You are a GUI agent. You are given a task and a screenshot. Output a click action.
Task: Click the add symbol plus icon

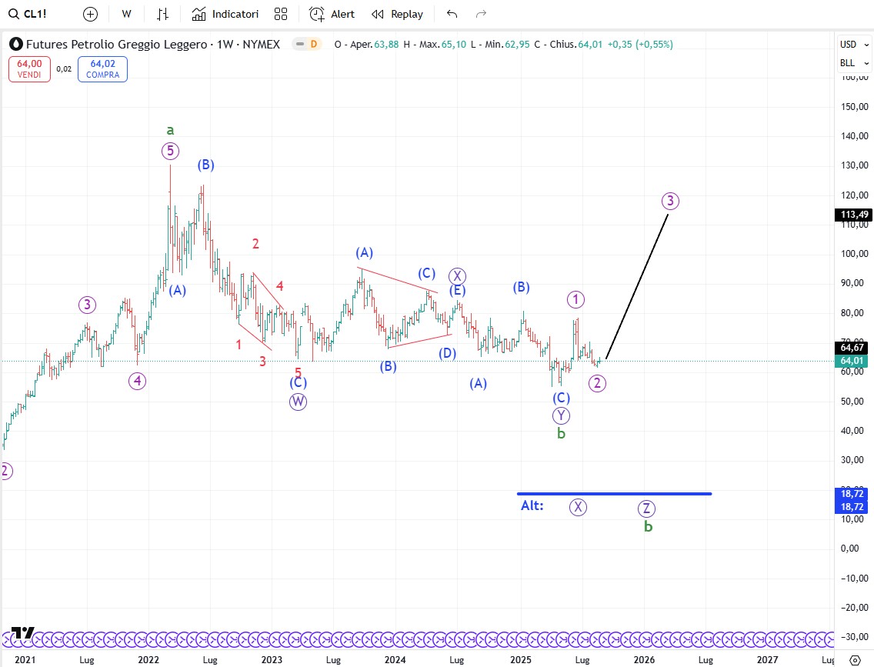(x=90, y=14)
